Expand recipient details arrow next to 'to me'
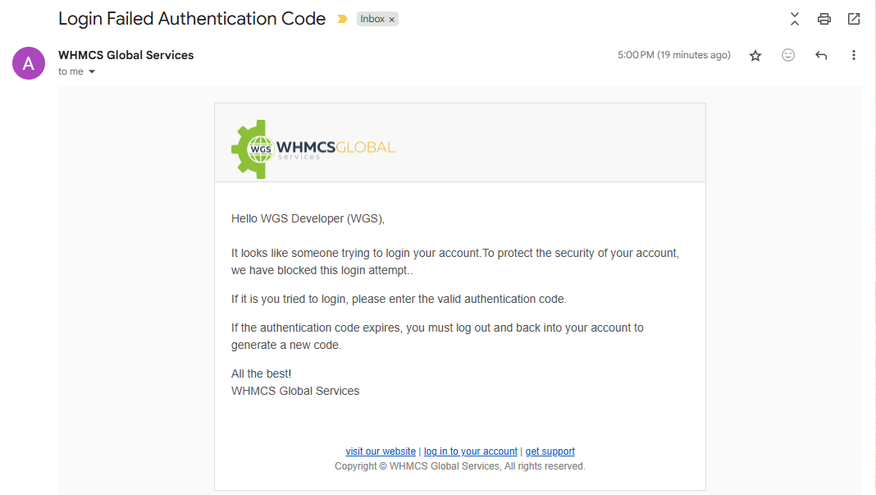This screenshot has width=876, height=495. (x=92, y=72)
